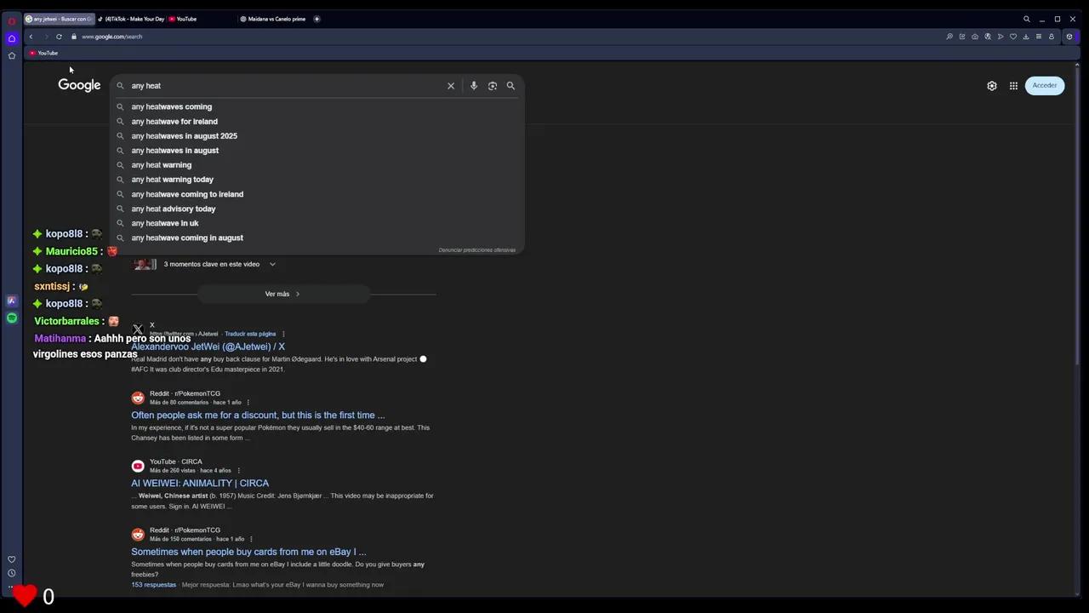Open options for Often people ask result
This screenshot has width=1089, height=613.
tap(248, 403)
